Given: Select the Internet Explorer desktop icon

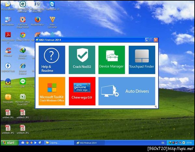Looking at the screenshot, I should tap(23, 69).
